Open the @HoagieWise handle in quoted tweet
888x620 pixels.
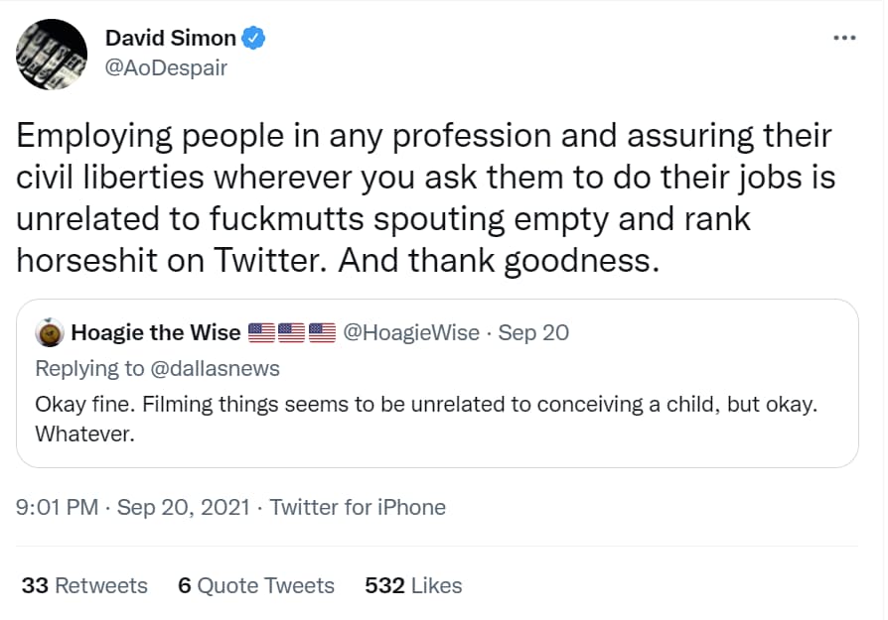(x=411, y=332)
